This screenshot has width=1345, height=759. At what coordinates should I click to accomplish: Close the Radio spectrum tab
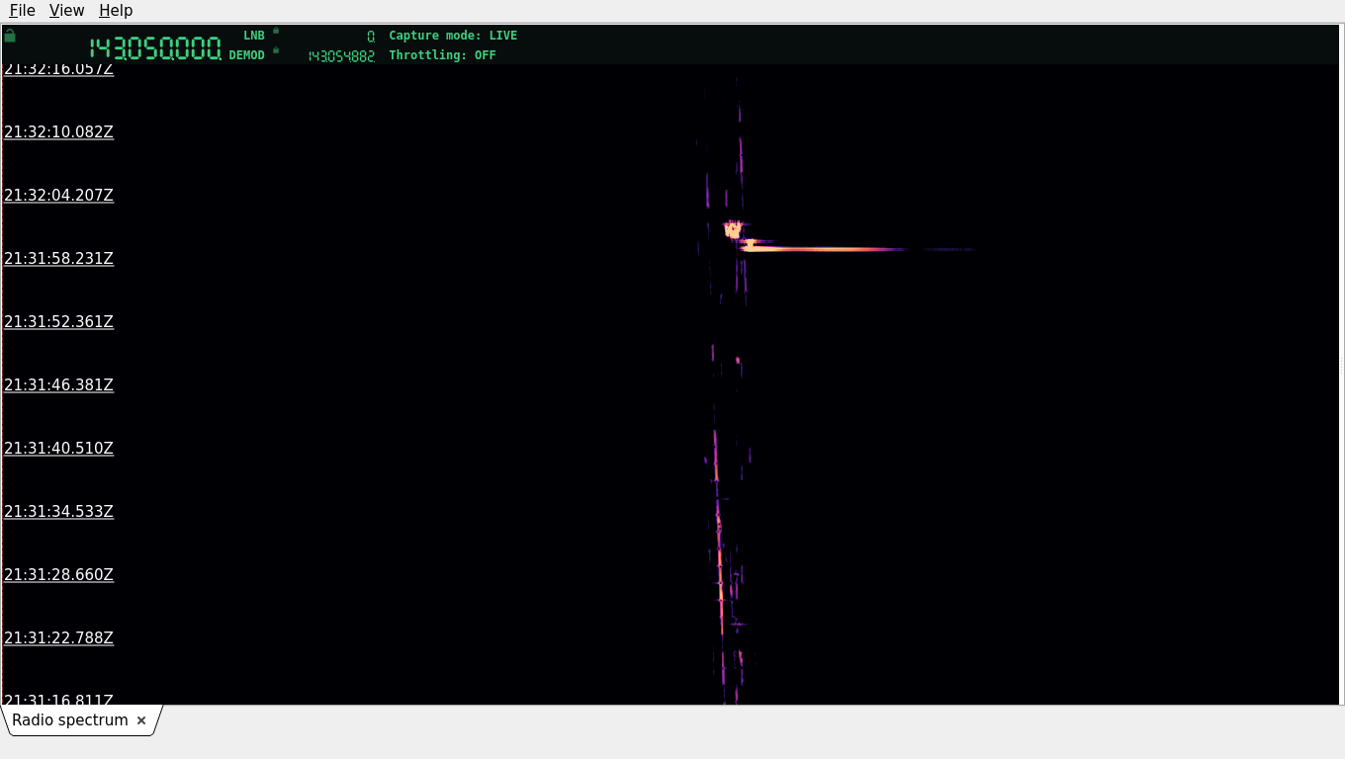point(141,720)
